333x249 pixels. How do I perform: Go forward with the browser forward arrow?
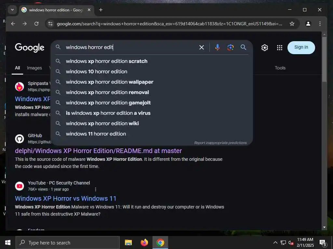coord(25,24)
